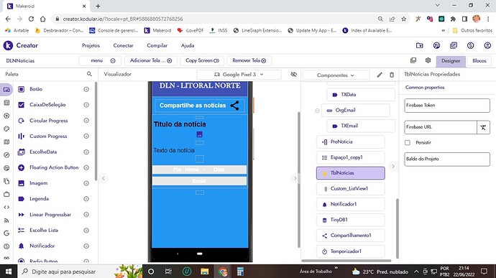
Task: Show info for EscolheData component
Action: (86, 152)
